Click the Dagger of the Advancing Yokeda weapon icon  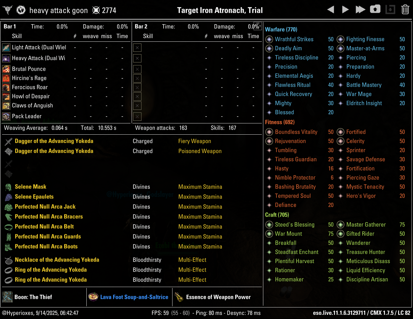tap(8, 141)
